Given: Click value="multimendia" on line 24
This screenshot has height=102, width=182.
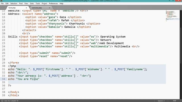Looking at the screenshot, I should pos(95,46).
